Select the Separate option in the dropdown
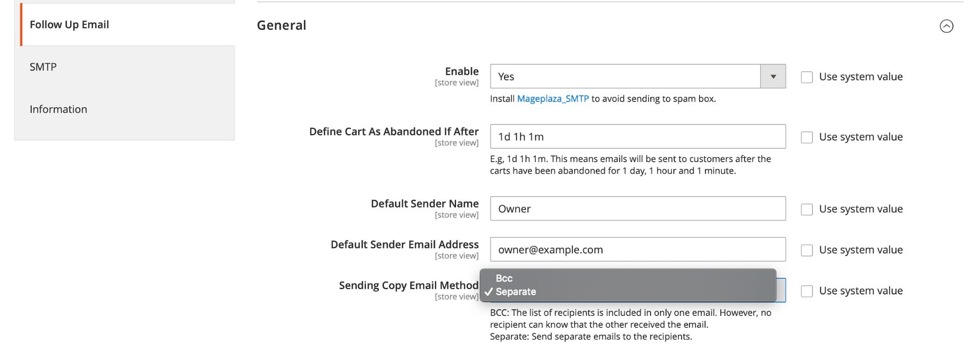Viewport: 976px width, 349px height. (516, 292)
